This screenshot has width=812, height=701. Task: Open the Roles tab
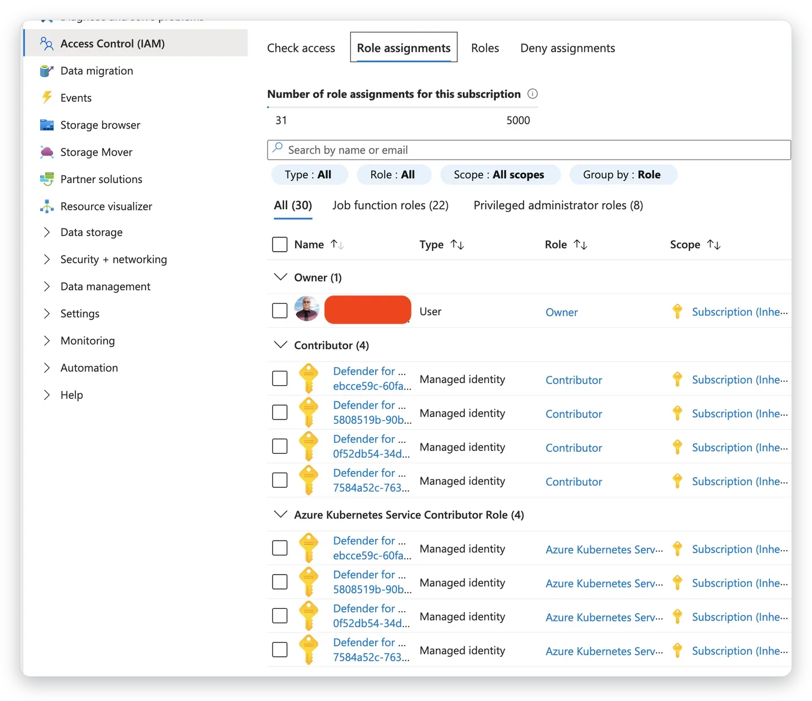pos(485,48)
